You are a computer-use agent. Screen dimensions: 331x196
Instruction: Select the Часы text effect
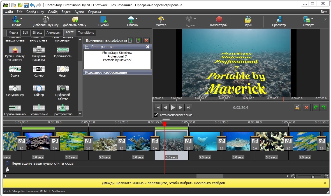point(63,72)
